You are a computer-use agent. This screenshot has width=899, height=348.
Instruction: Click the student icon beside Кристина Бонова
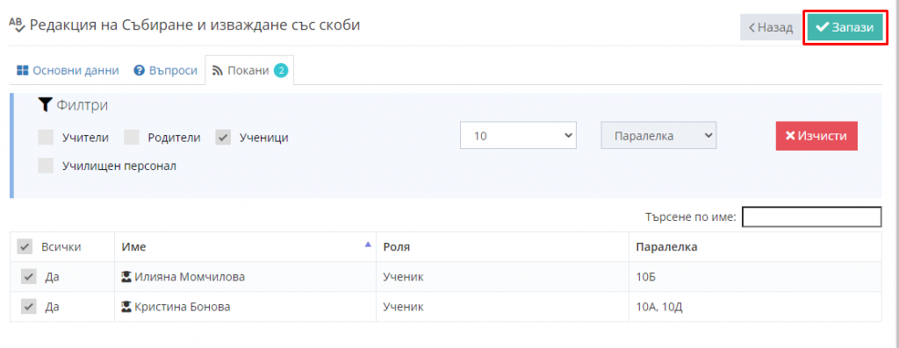[126, 307]
